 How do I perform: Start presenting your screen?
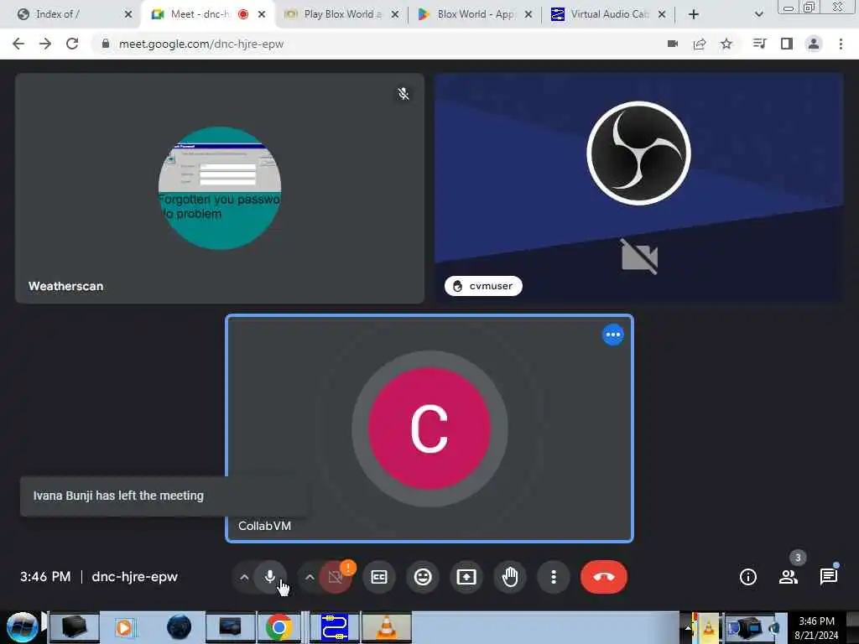466,577
